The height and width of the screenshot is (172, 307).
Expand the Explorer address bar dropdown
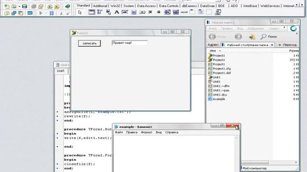coord(272,45)
